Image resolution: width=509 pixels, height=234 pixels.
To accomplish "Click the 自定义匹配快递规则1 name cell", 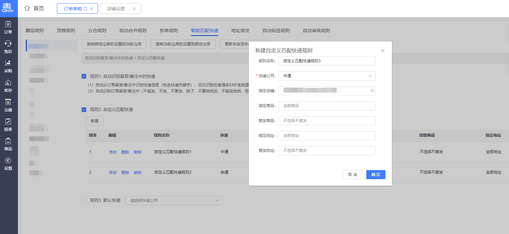I will pos(173,152).
